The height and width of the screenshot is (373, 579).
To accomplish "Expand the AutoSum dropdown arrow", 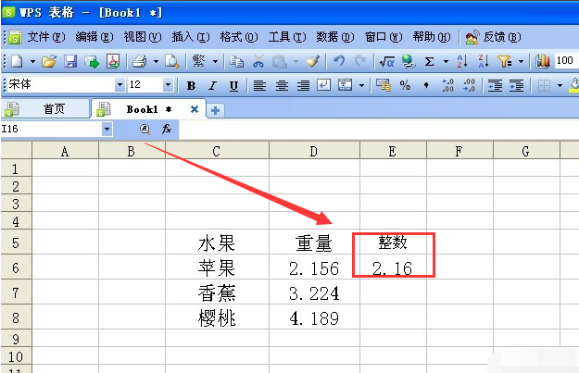I will pyautogui.click(x=446, y=61).
